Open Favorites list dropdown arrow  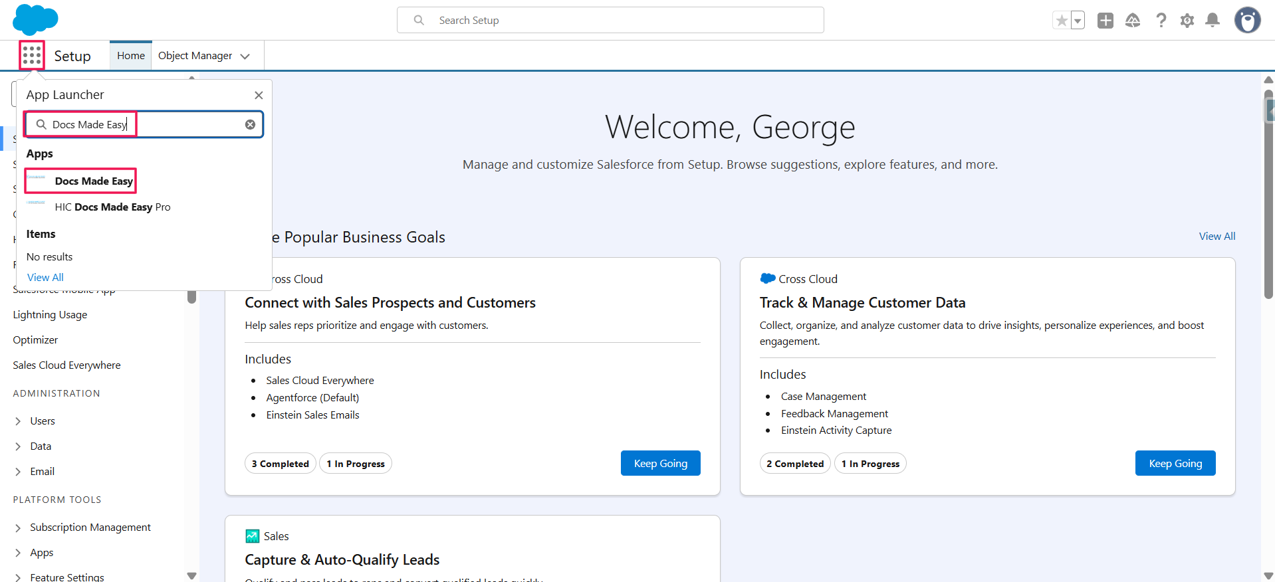(x=1078, y=21)
